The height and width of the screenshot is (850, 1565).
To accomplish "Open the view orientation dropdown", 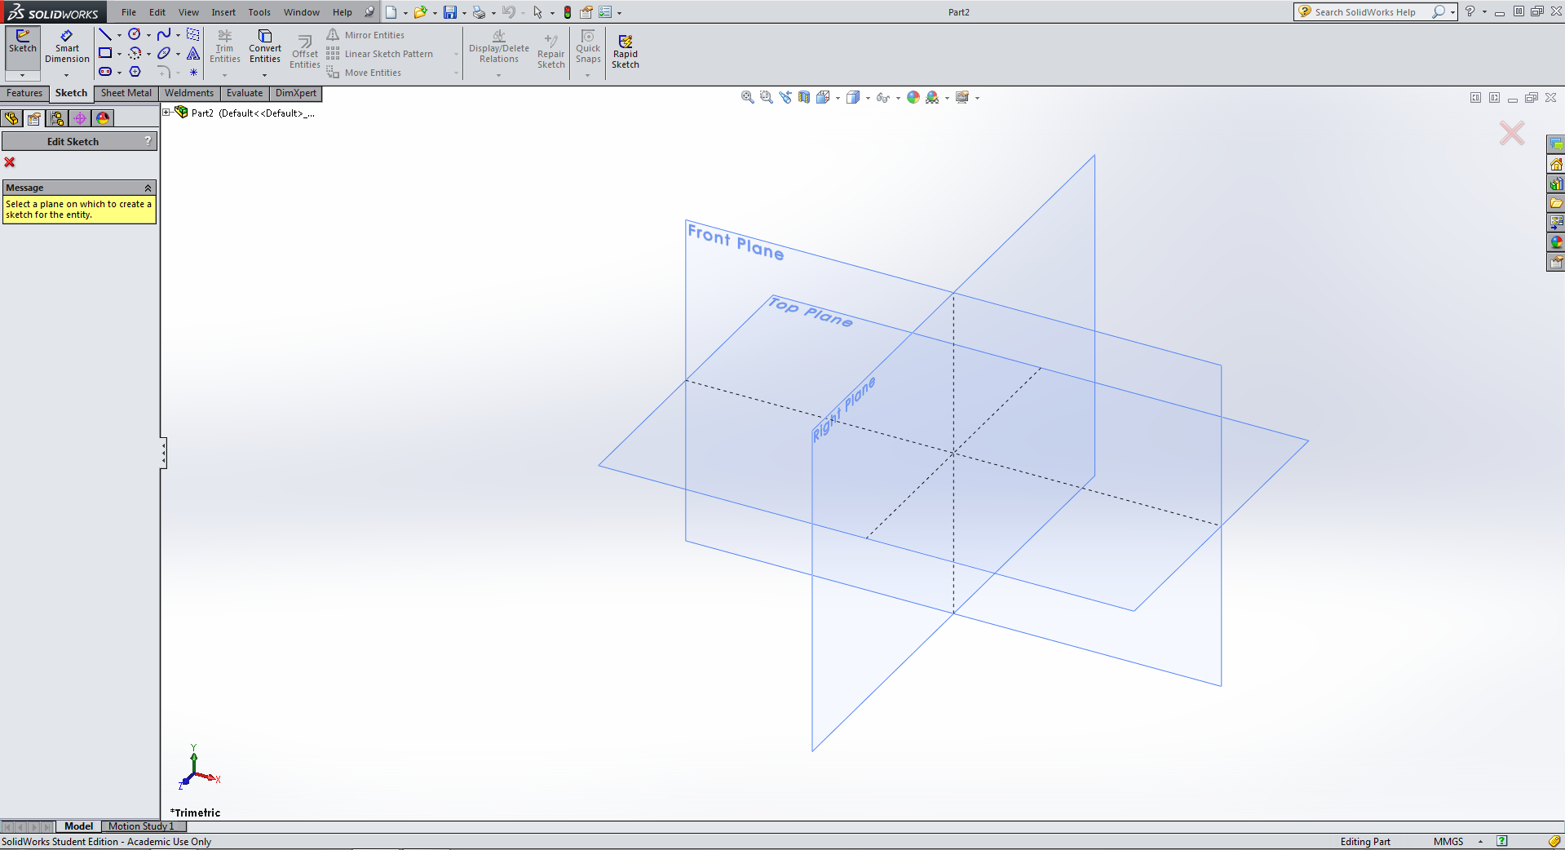I will [x=838, y=98].
